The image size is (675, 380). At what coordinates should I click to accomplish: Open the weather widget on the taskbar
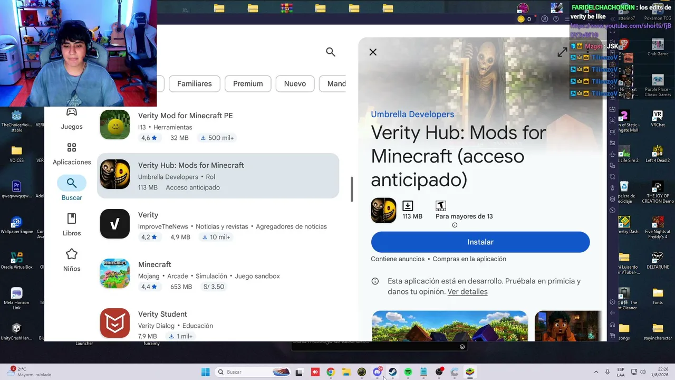(31, 372)
